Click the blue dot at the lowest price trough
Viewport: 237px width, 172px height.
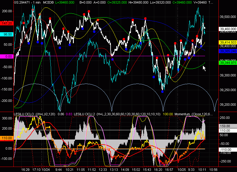pos(162,92)
